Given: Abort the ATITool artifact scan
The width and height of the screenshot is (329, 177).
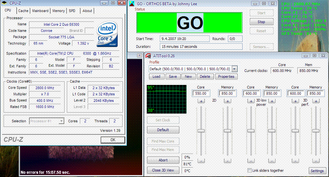Looking at the screenshot, I should (x=163, y=160).
